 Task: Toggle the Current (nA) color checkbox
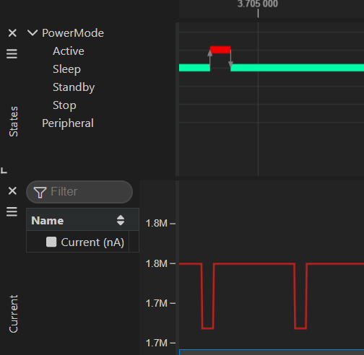[x=51, y=242]
